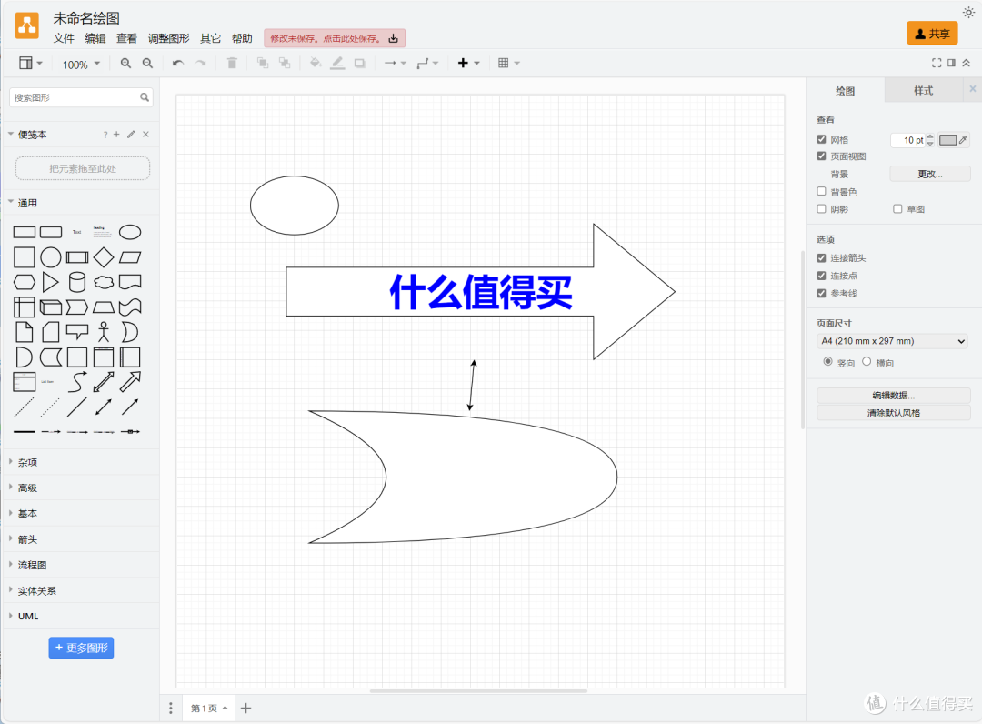Select the cloud shape in general palette
The image size is (982, 724).
pos(104,283)
